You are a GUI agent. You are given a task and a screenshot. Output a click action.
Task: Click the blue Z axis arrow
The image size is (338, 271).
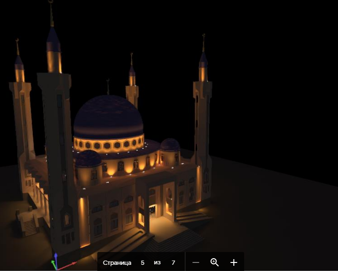pos(56,260)
